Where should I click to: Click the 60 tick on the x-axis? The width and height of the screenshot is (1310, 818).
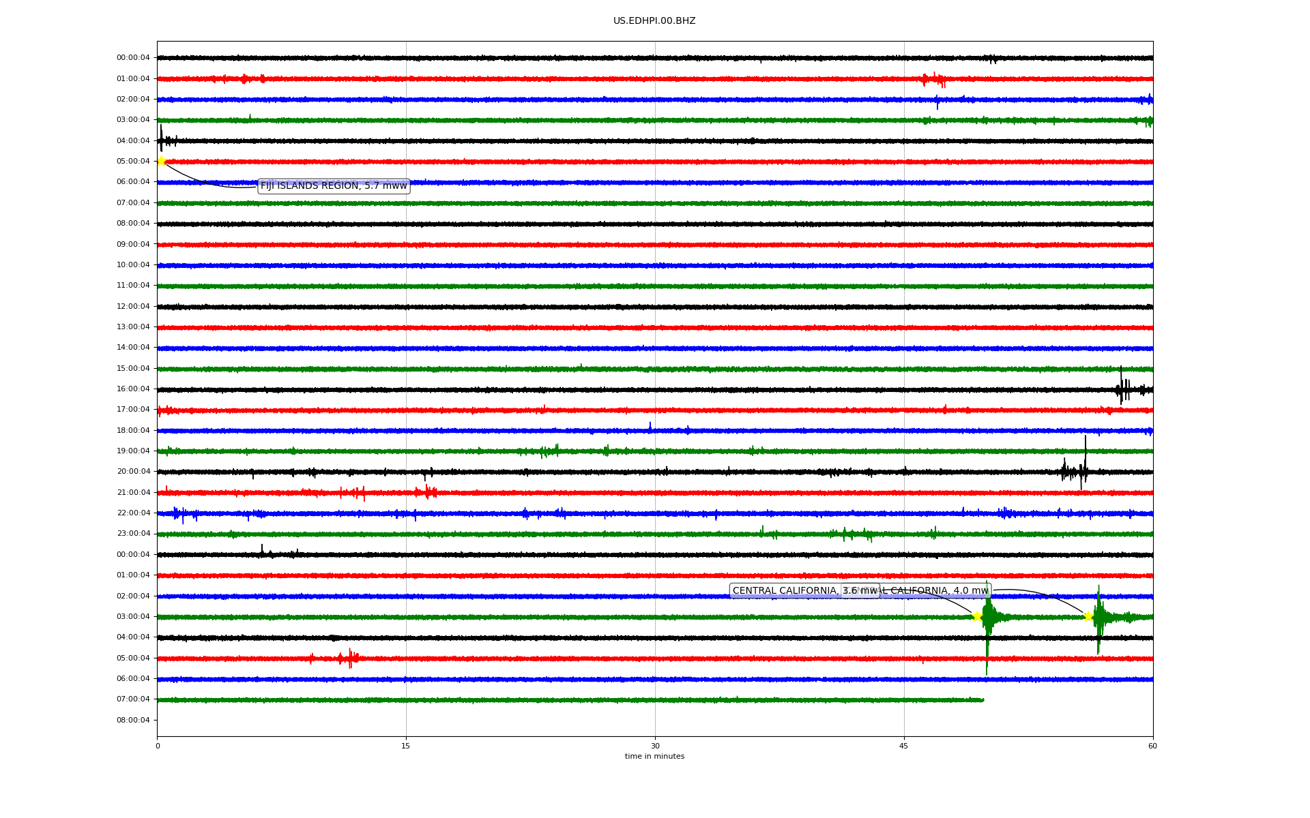[1152, 746]
